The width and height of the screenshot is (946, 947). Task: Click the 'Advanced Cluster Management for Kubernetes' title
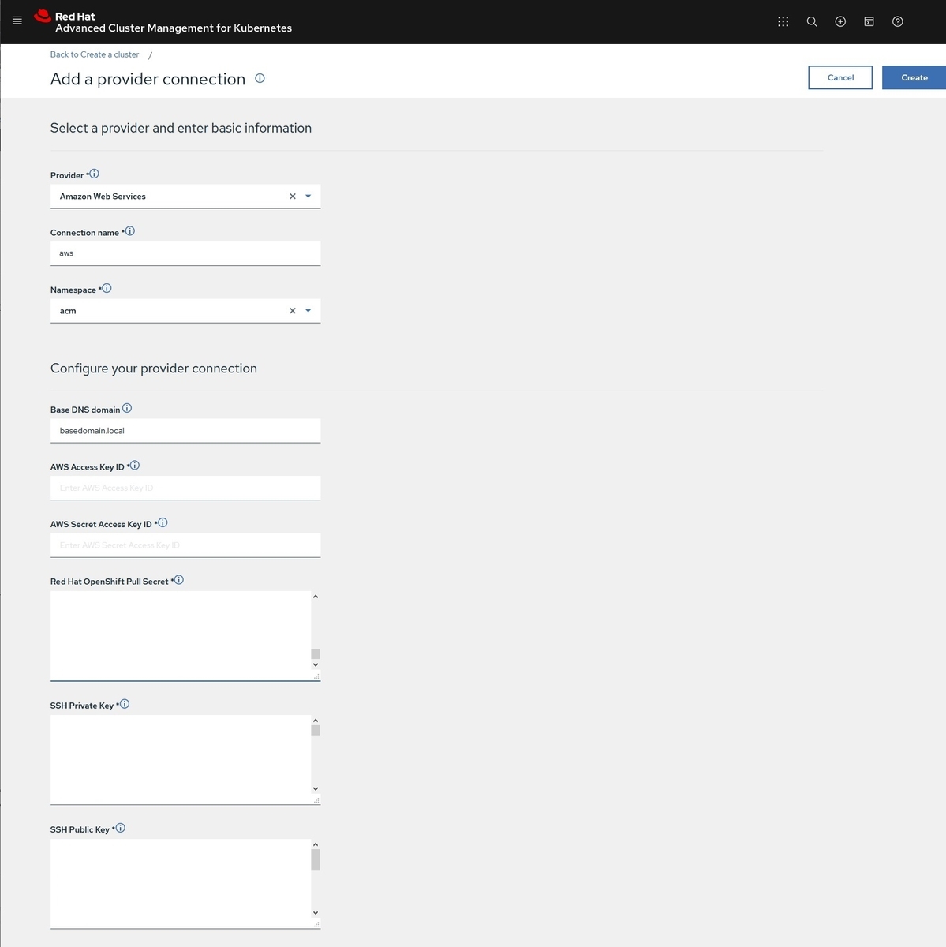174,28
